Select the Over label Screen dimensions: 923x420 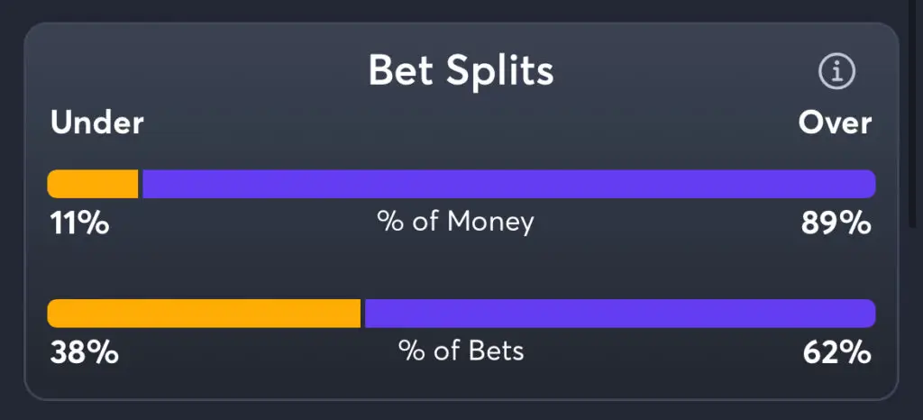[x=835, y=123]
